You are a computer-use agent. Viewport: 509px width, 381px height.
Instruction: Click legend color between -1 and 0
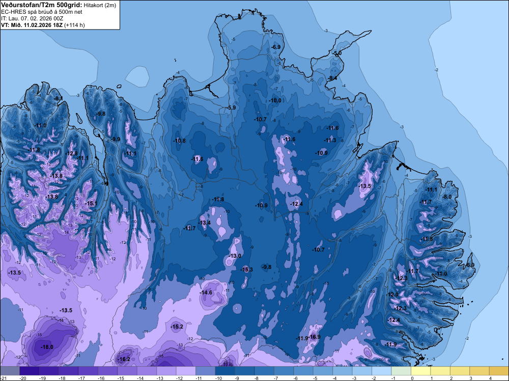click(401, 371)
